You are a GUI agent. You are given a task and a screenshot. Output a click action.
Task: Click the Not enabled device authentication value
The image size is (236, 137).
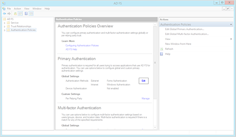113,88
